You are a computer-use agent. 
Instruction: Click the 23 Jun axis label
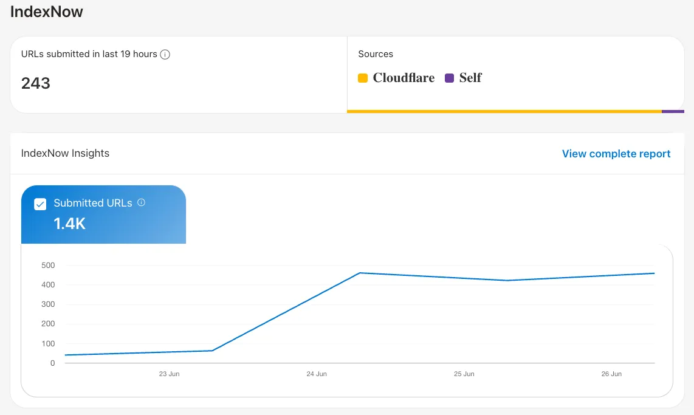click(x=169, y=374)
